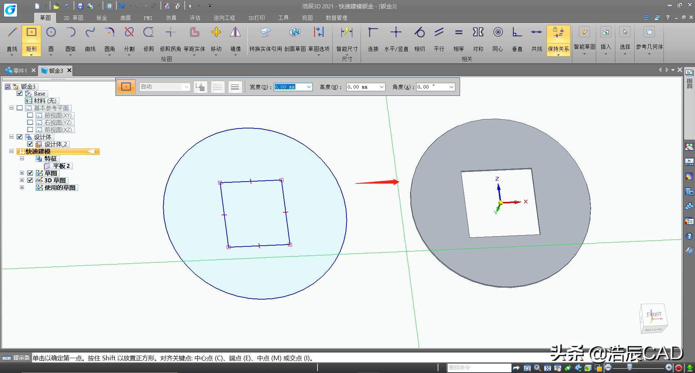Switch to the 钣金 ribbon tab

(102, 18)
